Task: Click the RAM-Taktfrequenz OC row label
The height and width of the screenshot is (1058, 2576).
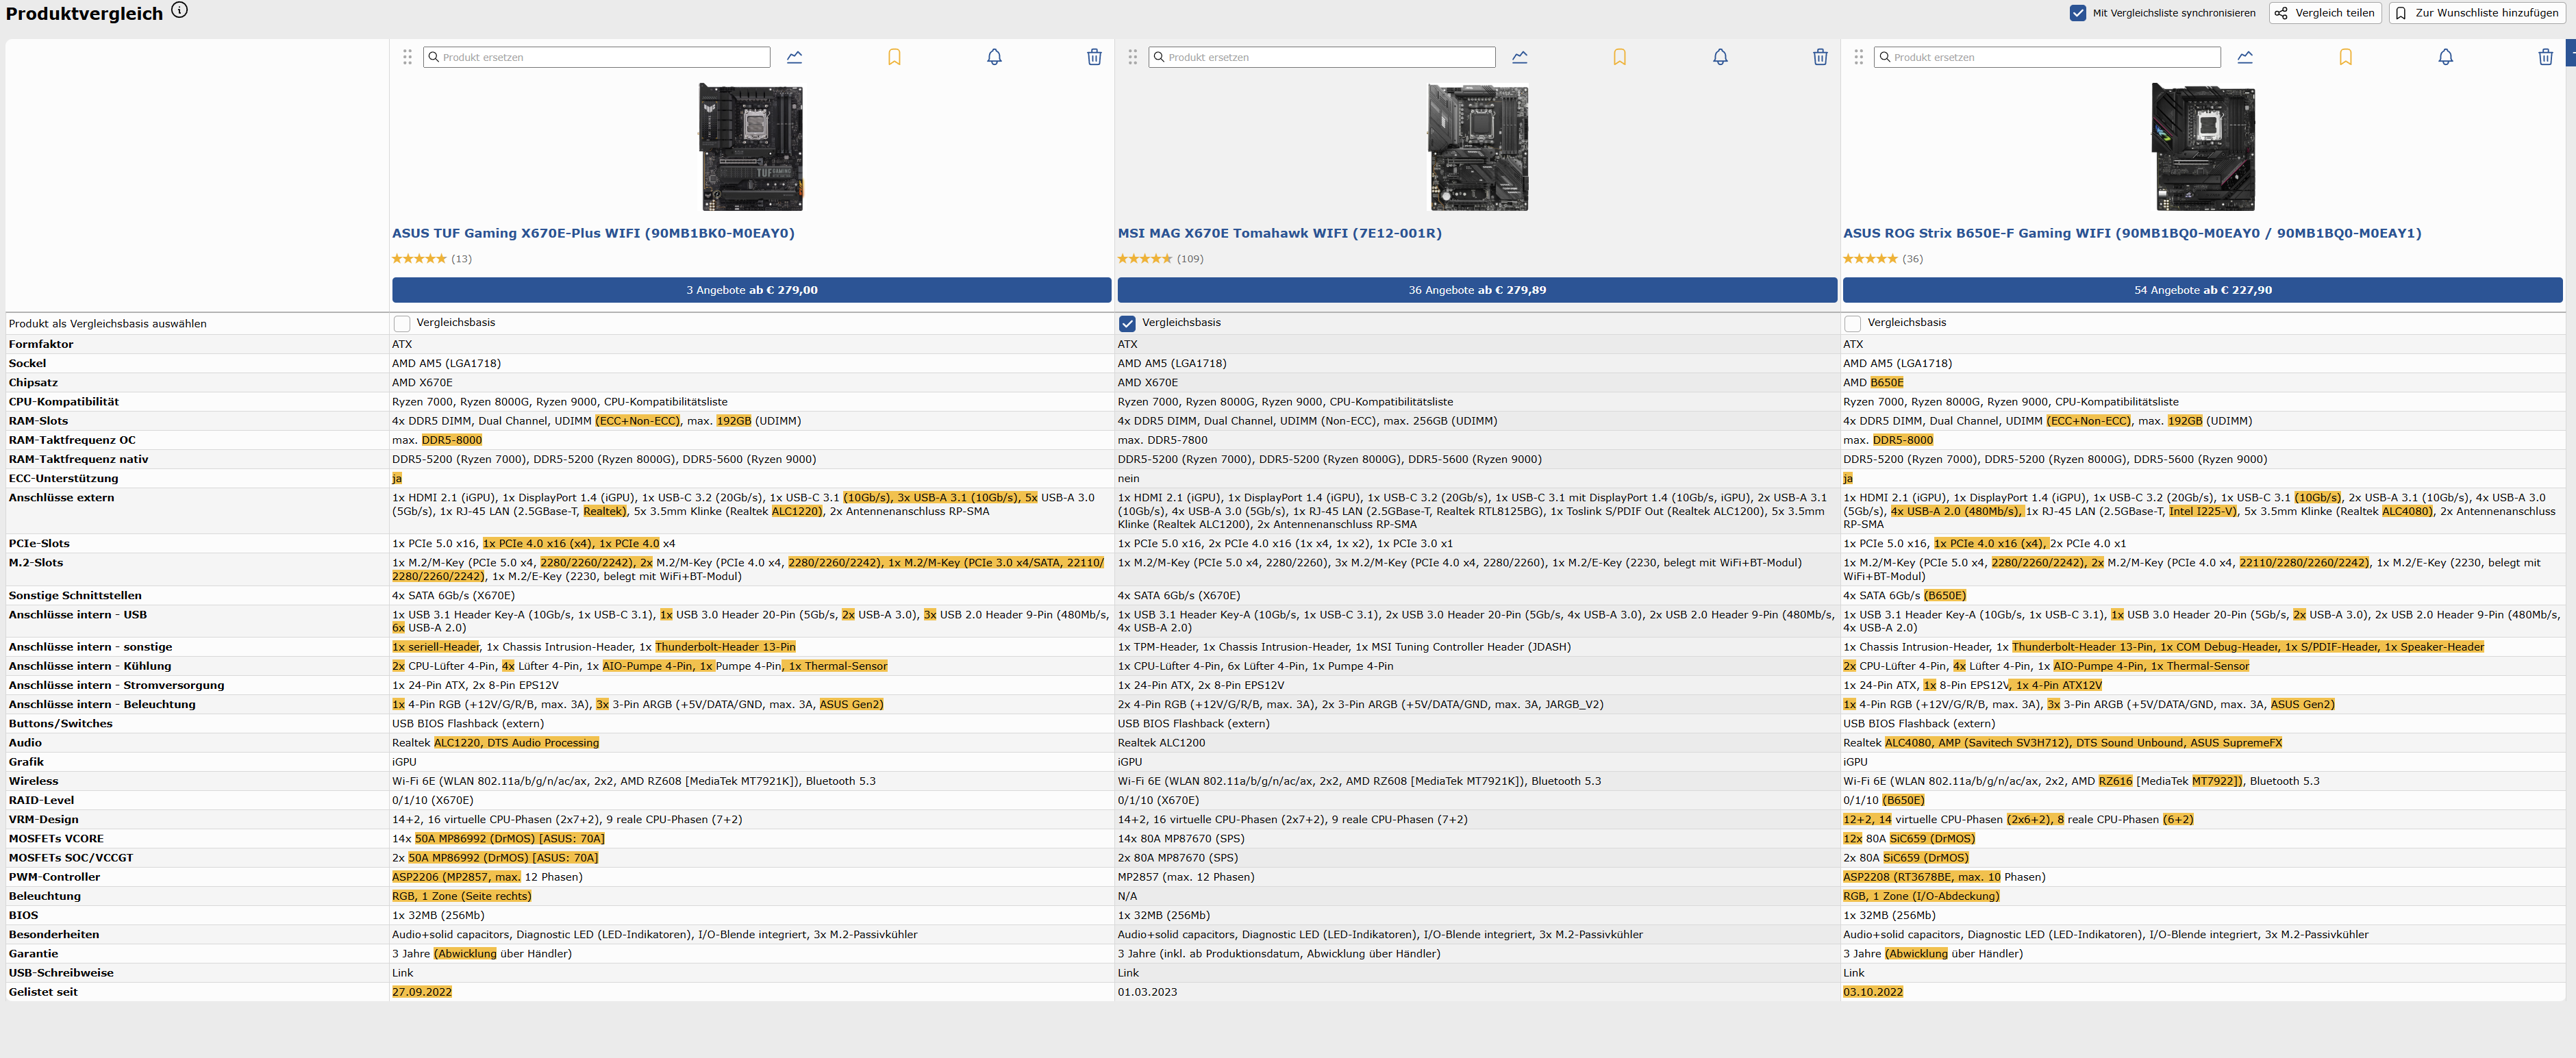Action: (72, 440)
